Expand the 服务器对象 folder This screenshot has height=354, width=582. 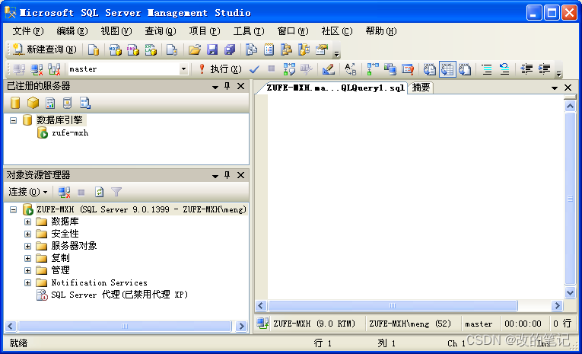(x=28, y=246)
